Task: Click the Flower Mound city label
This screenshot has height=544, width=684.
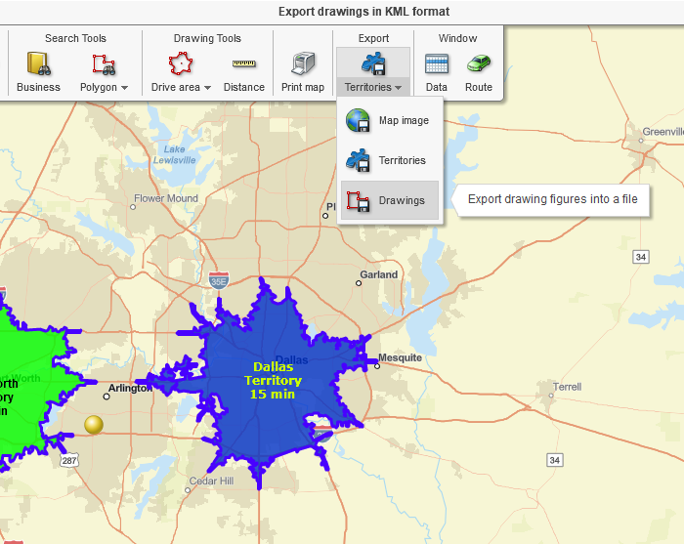Action: (x=166, y=199)
